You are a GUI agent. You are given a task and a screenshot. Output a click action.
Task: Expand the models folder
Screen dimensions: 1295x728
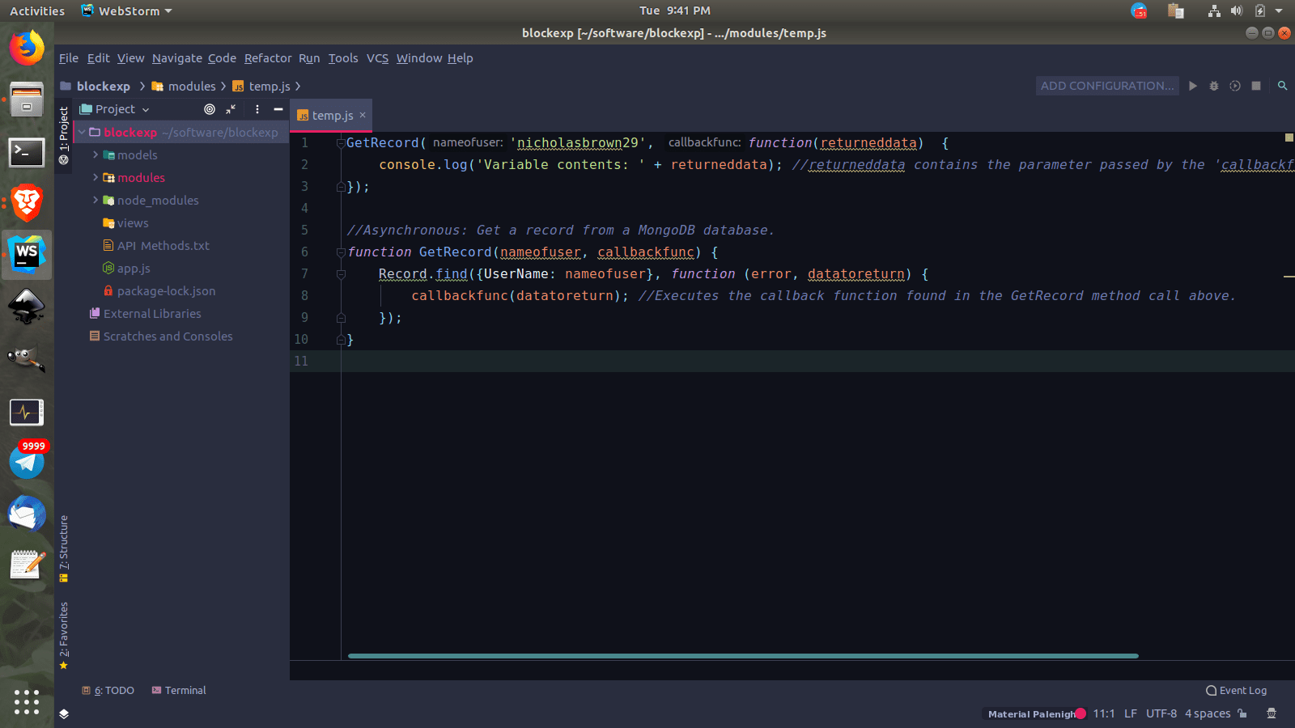pos(96,154)
